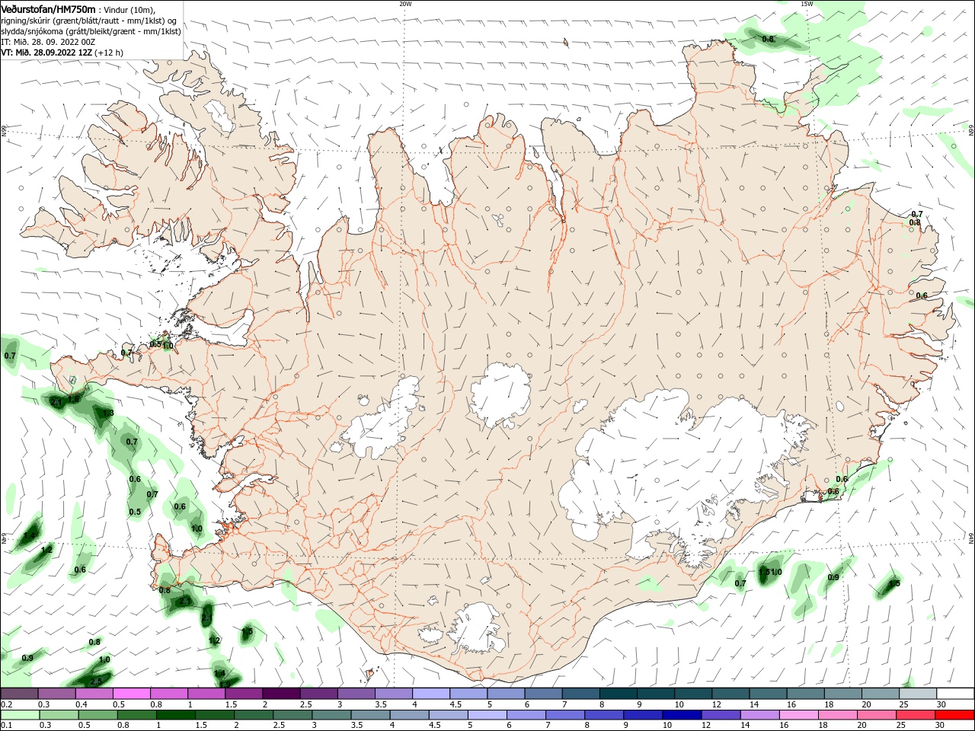Pick the light gray snow swatch between 25 and 30
Image resolution: width=975 pixels, height=731 pixels.
(917, 694)
